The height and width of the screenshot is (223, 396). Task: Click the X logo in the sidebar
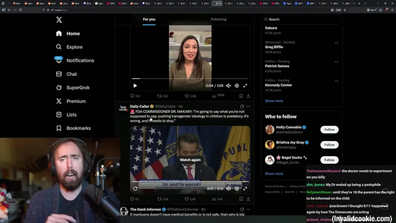tap(59, 20)
